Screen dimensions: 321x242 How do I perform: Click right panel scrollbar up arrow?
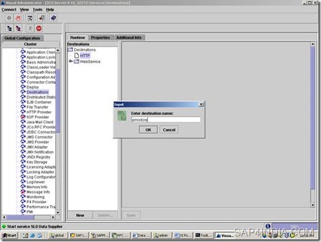[x=313, y=44]
